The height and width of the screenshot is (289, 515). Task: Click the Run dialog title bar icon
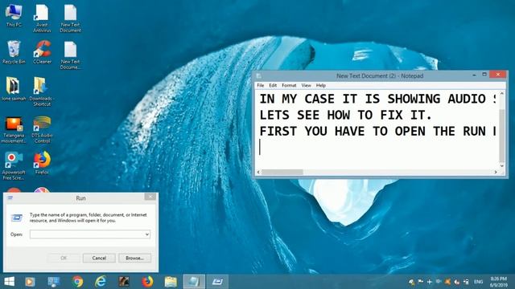pyautogui.click(x=10, y=198)
